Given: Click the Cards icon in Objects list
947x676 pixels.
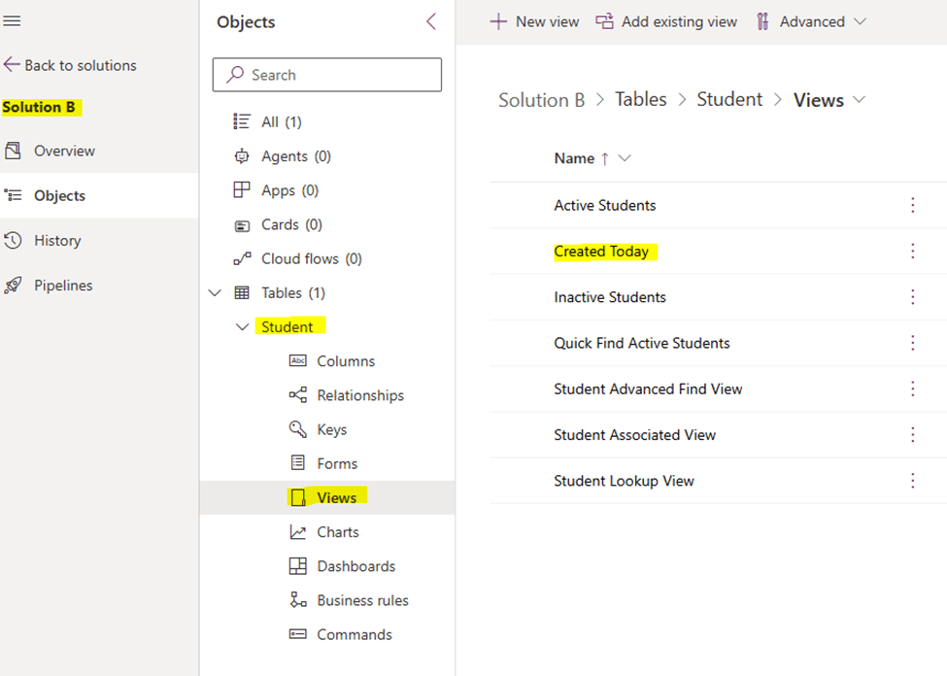Looking at the screenshot, I should 242,225.
